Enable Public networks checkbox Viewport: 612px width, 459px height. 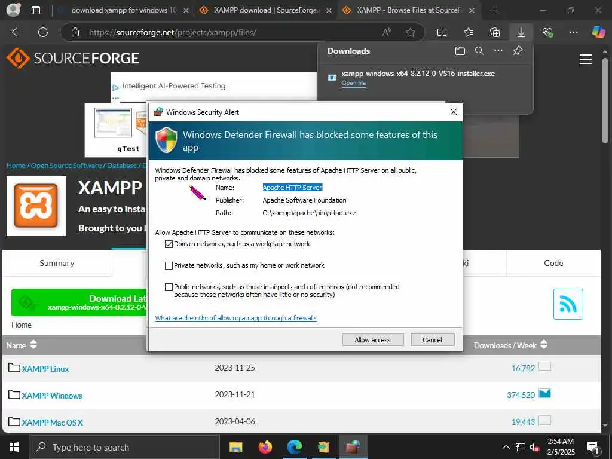(x=169, y=287)
